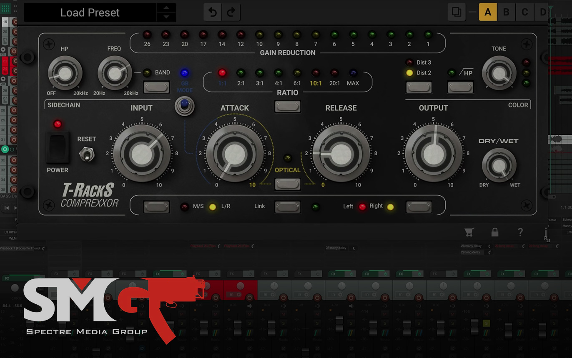Open help with the question mark icon
572x358 pixels.
[520, 232]
